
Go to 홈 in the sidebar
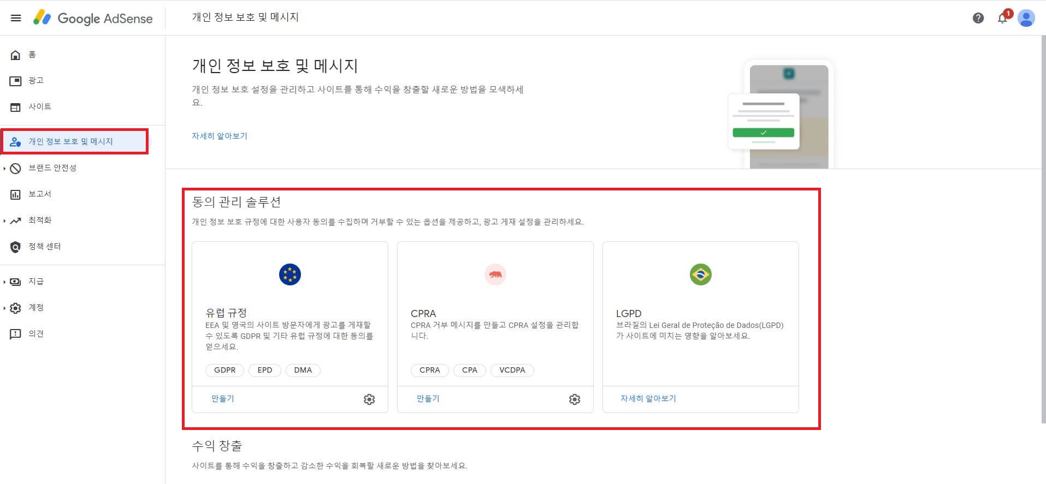pos(32,55)
